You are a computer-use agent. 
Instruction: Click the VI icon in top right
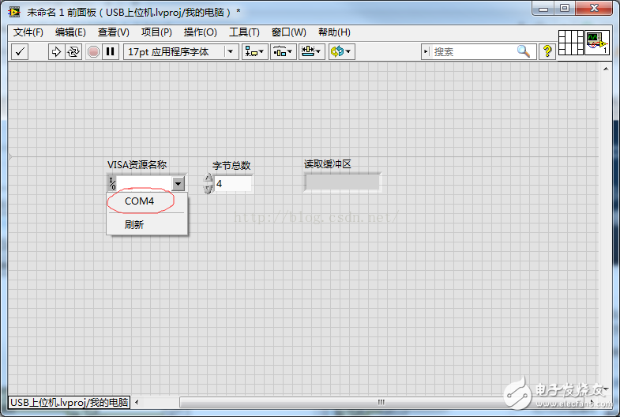(x=597, y=43)
